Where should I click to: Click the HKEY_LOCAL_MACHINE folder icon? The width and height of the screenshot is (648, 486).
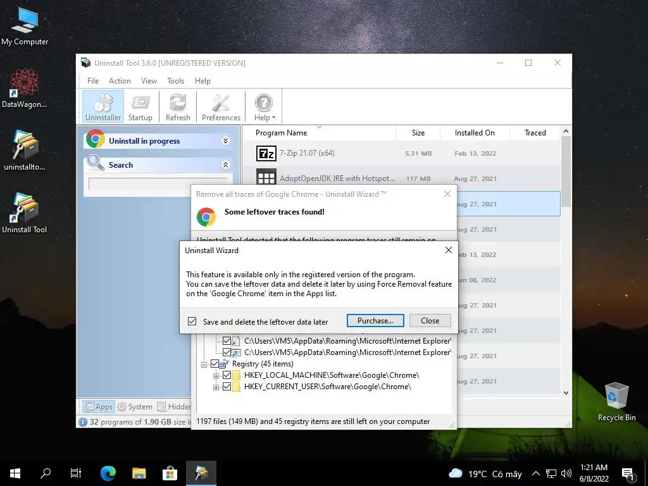point(237,375)
